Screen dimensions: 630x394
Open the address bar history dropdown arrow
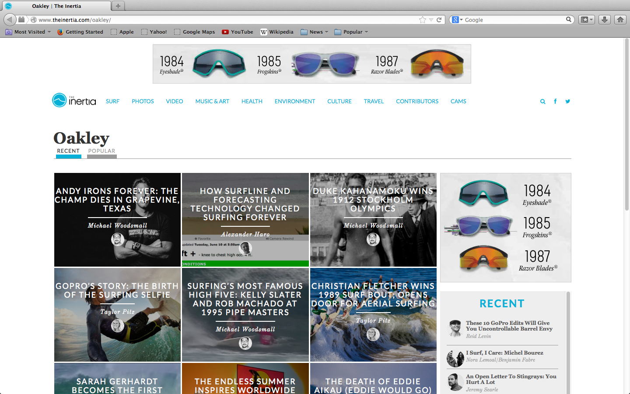point(431,20)
